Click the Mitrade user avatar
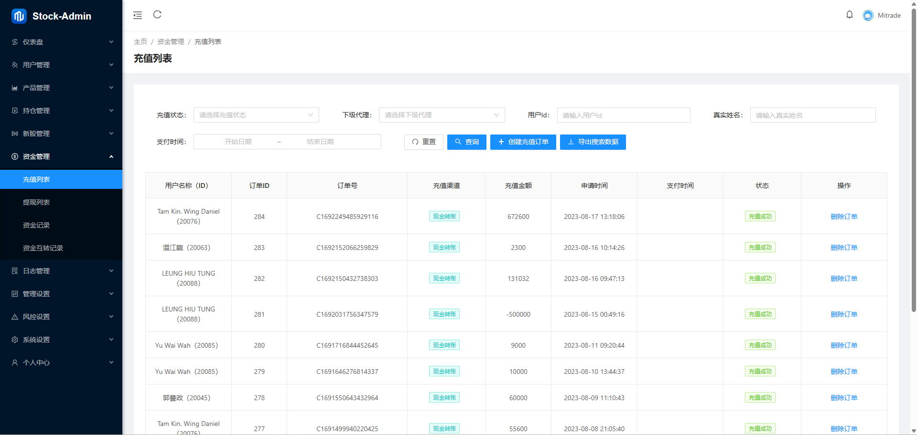Viewport: 917px width, 435px height. tap(868, 15)
